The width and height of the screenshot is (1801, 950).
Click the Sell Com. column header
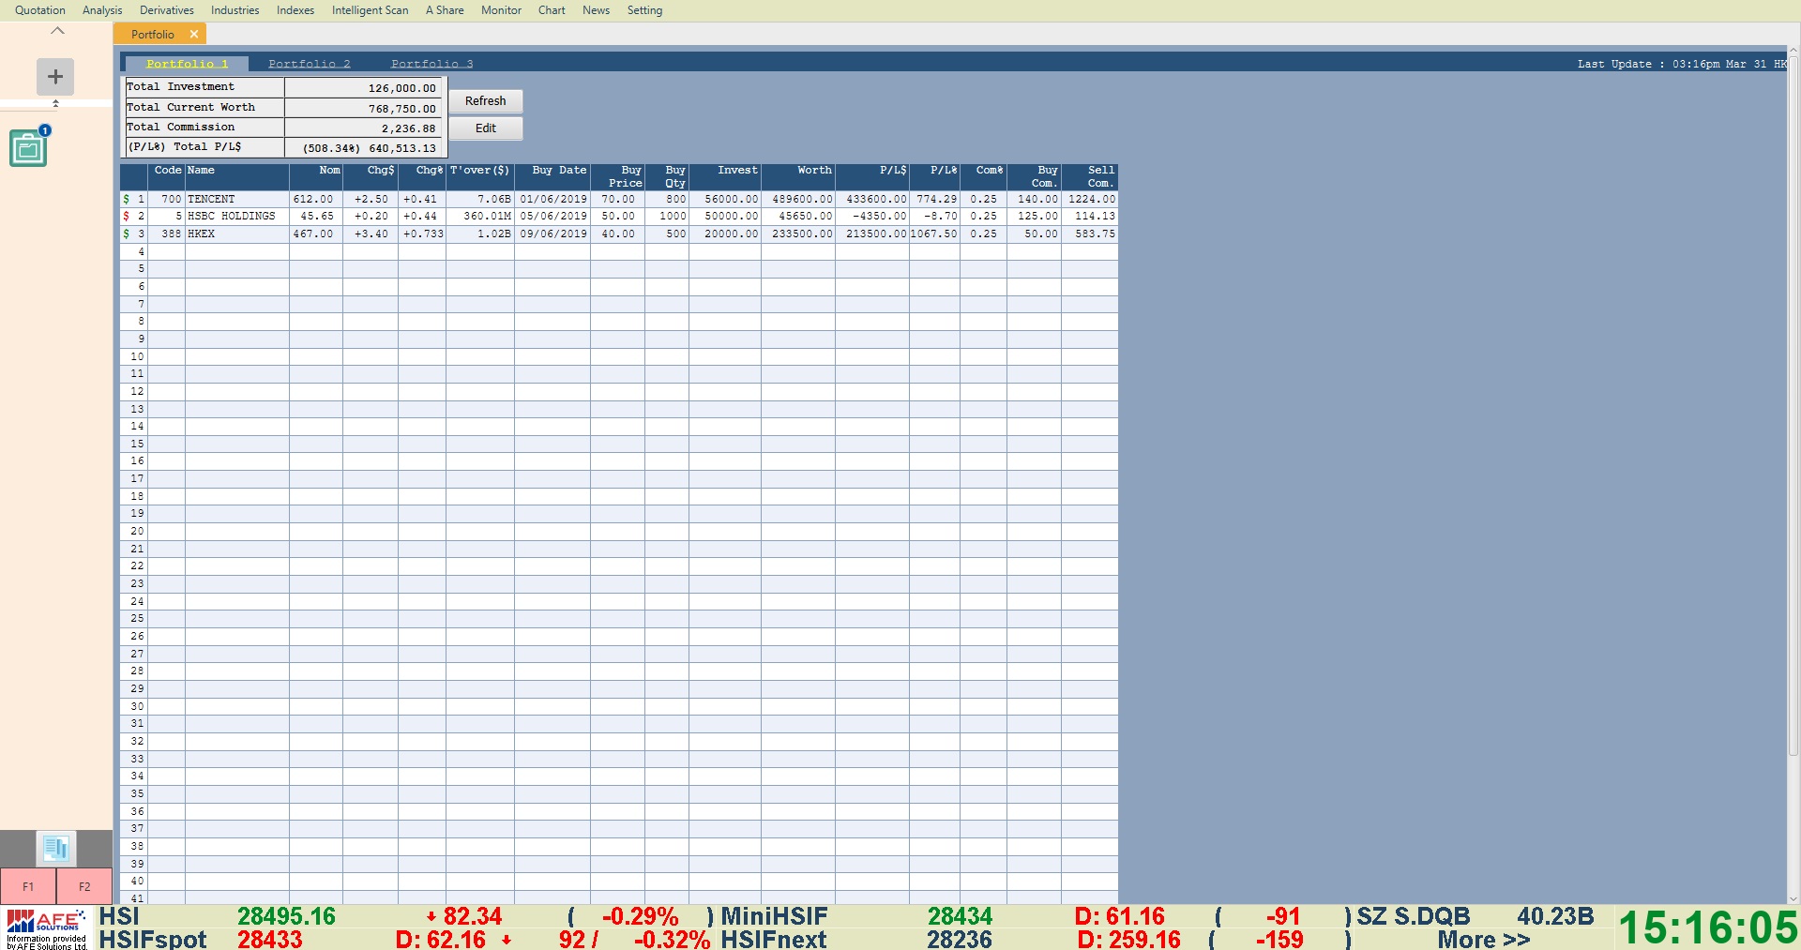[x=1090, y=176]
